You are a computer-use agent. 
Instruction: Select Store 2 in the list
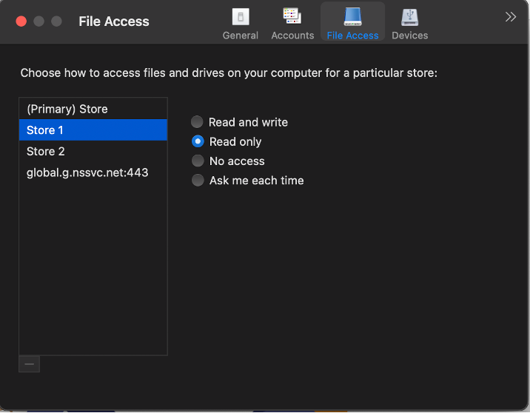point(46,151)
